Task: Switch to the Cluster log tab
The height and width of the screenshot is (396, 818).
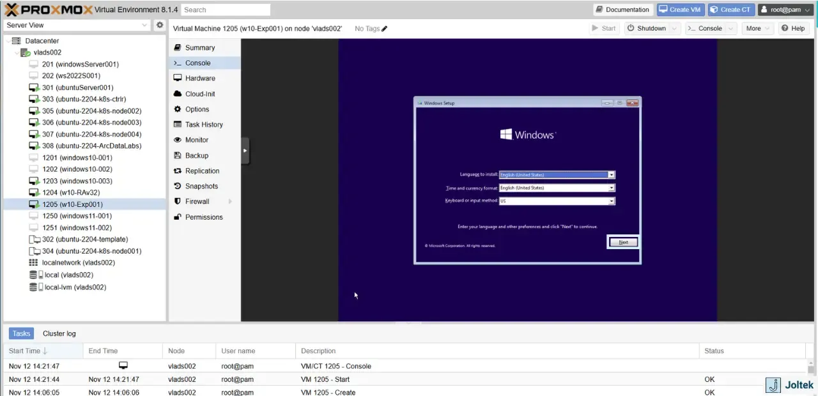Action: tap(59, 333)
